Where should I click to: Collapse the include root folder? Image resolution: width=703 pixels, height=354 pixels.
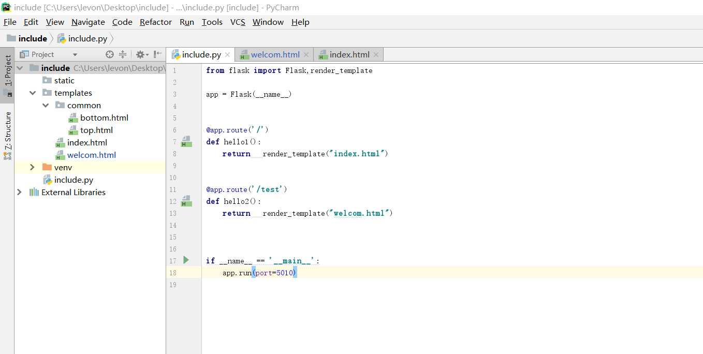click(20, 68)
